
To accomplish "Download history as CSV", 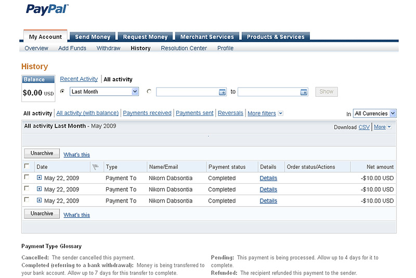I will 364,127.
